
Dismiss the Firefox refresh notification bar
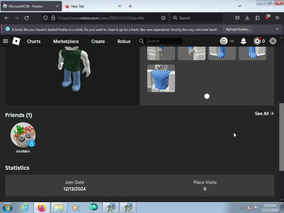click(277, 29)
